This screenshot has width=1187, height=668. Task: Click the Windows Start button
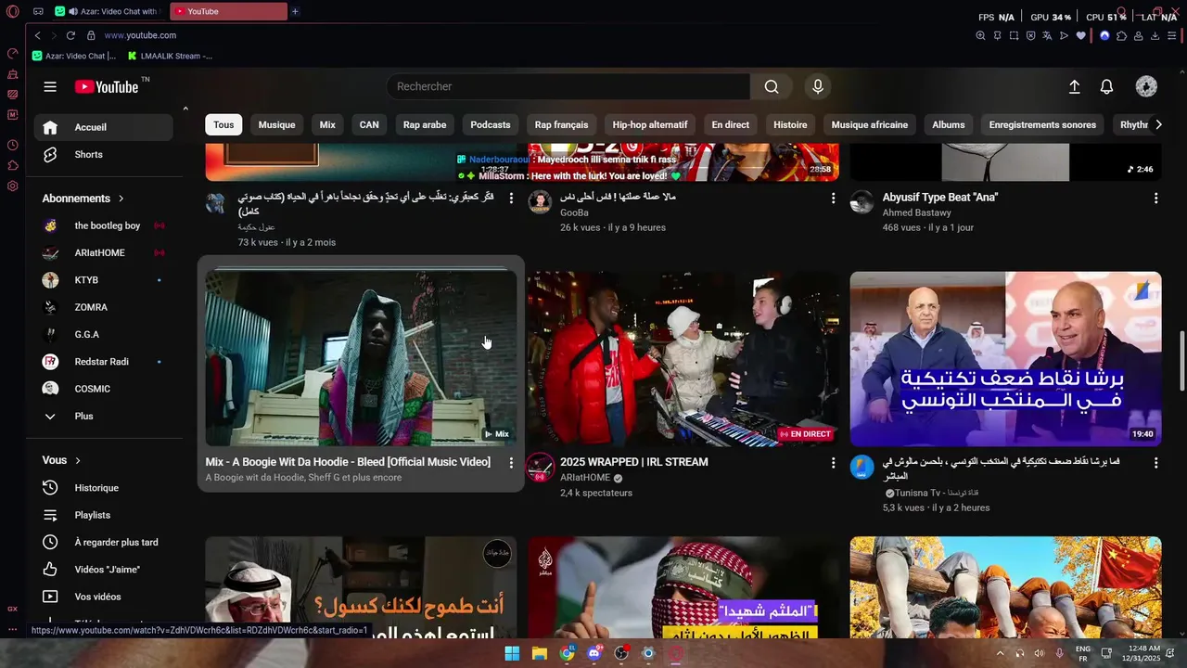(x=512, y=653)
